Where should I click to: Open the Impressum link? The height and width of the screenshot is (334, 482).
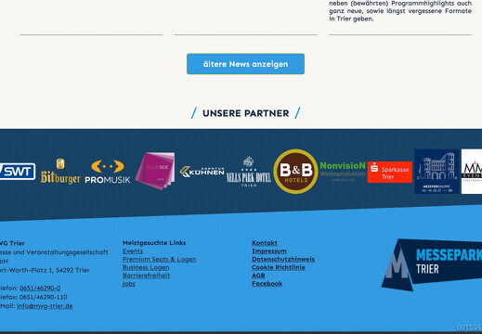[269, 251]
